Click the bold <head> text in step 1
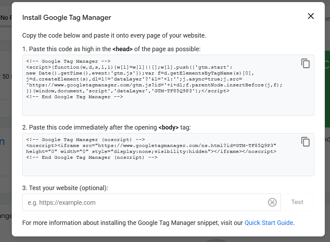This screenshot has width=330, height=242. click(x=122, y=49)
